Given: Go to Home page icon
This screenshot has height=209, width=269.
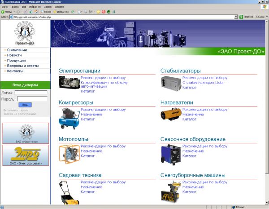Looking at the screenshot, I should (36, 12).
